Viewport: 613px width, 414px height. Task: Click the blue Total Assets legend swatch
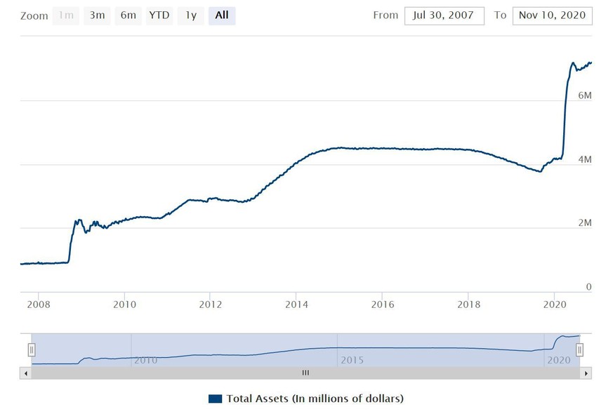coord(215,399)
